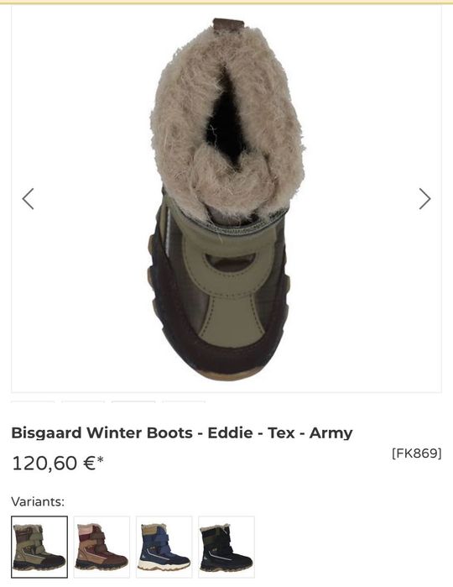Image resolution: width=453 pixels, height=587 pixels.
Task: Select the Army green boot variant
Action: click(39, 547)
